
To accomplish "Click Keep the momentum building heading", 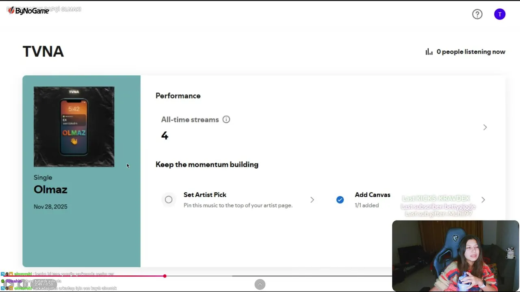I will tap(207, 164).
